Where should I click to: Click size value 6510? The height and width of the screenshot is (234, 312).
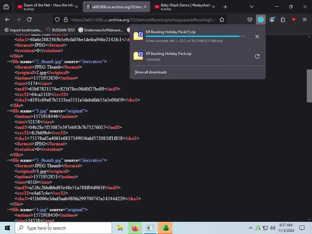33,182
